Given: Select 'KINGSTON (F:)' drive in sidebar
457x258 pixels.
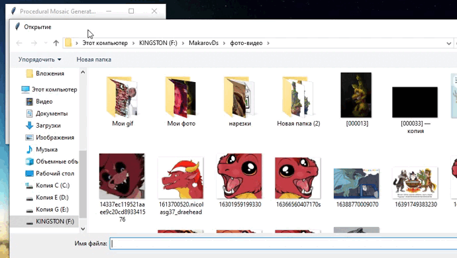Looking at the screenshot, I should (x=44, y=222).
